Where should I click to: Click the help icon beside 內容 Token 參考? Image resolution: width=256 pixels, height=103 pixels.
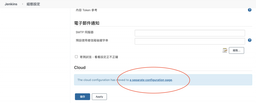pos(249,10)
